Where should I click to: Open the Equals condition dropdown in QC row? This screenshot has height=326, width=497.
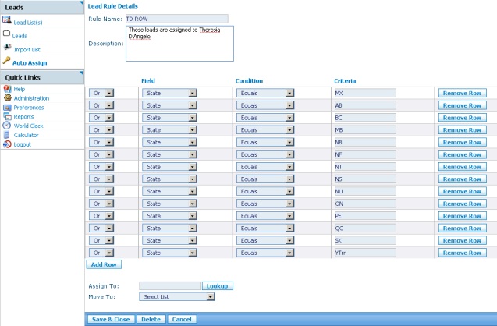(265, 228)
